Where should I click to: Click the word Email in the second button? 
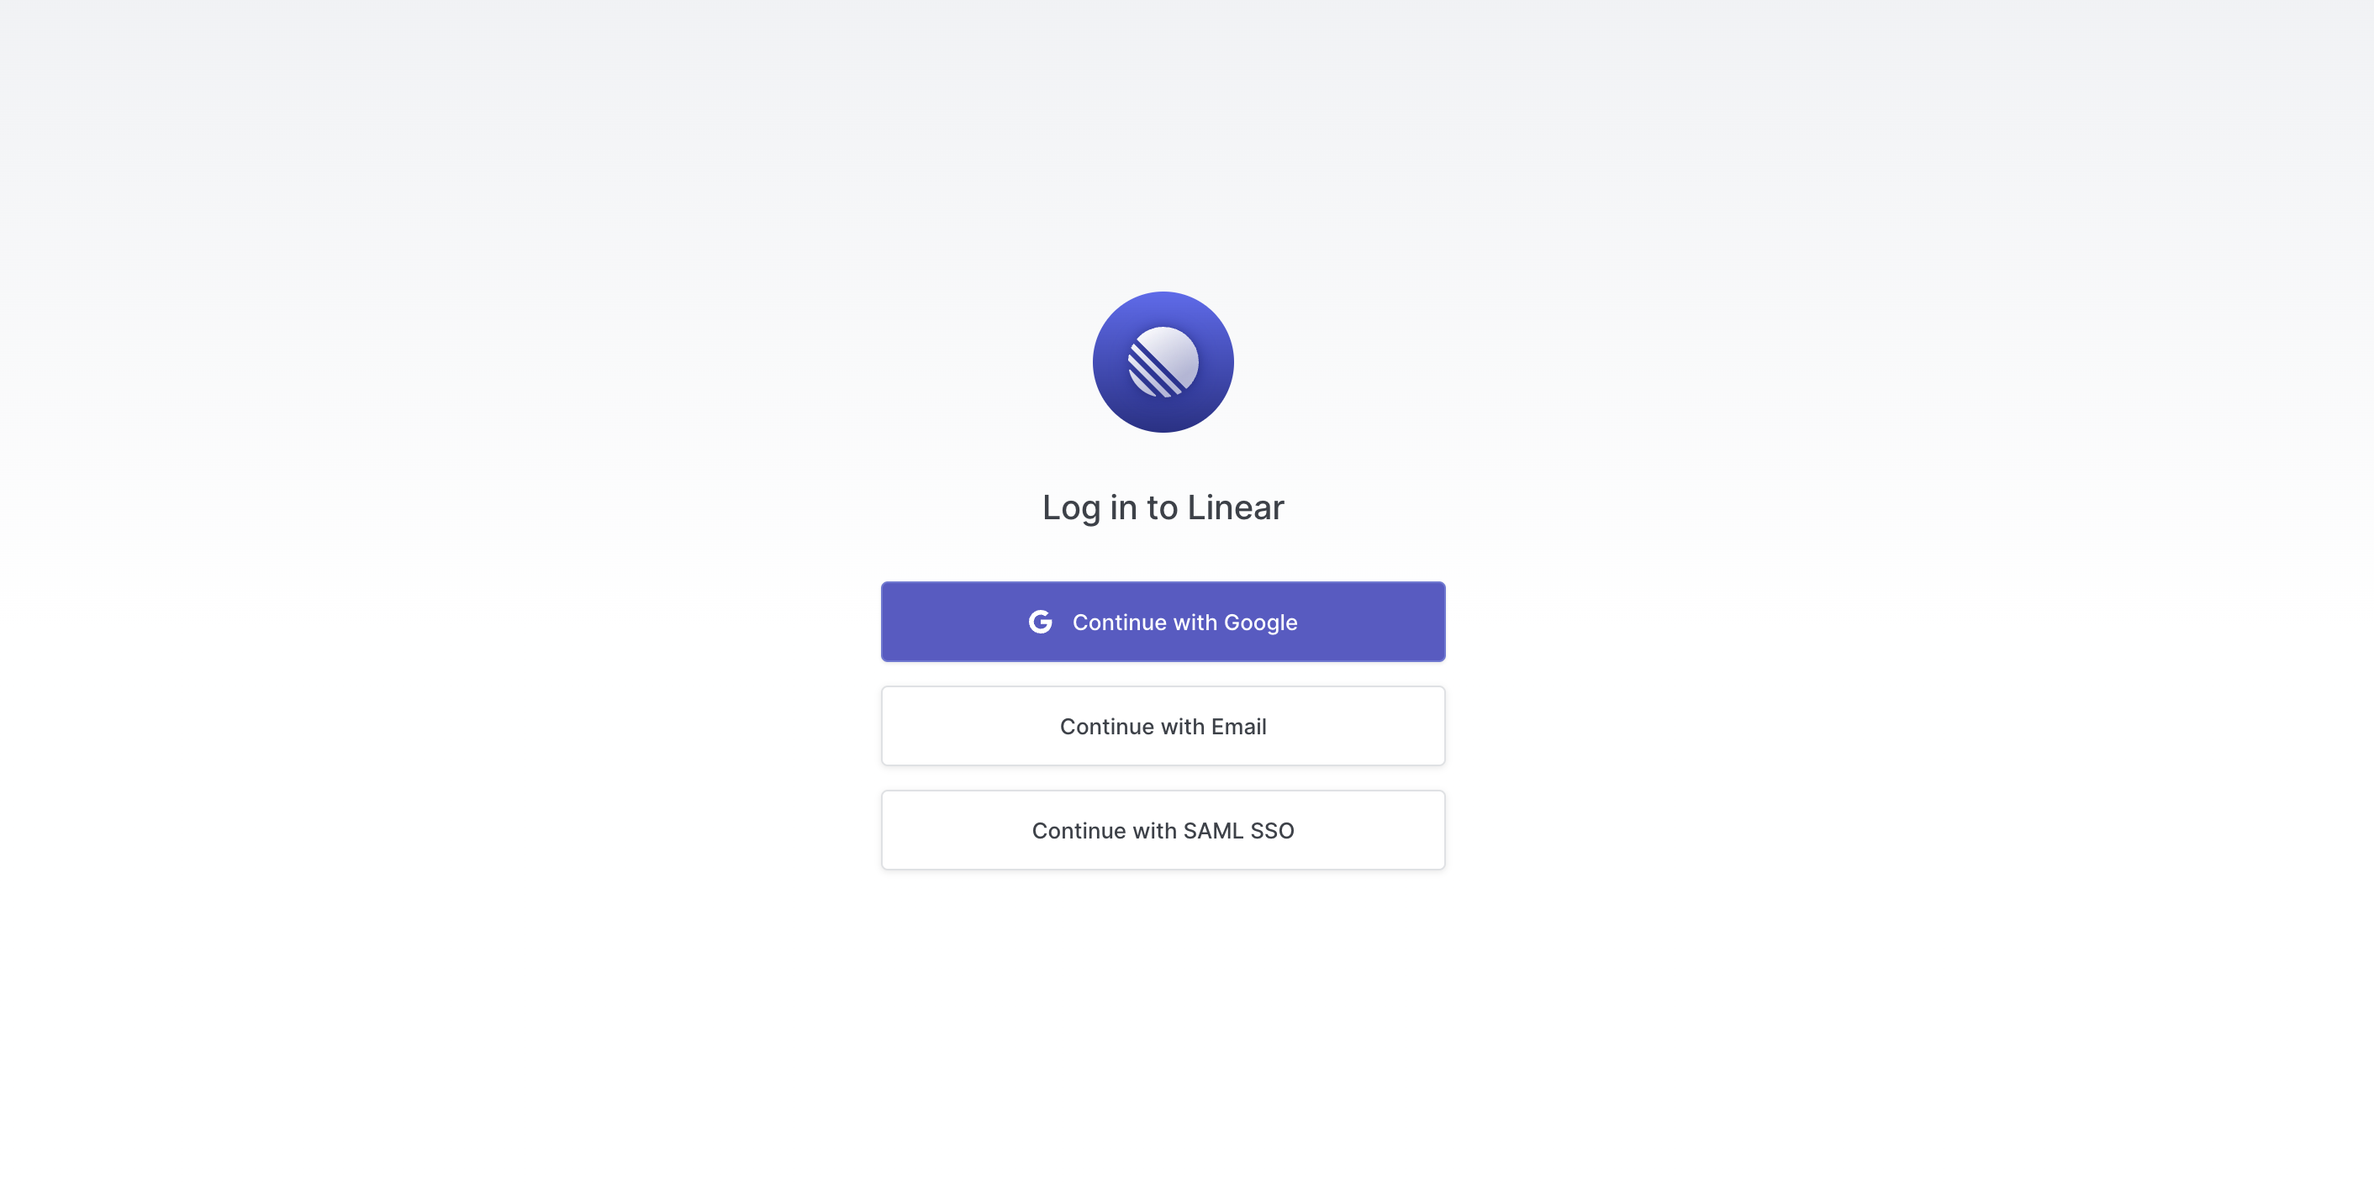tap(1238, 727)
